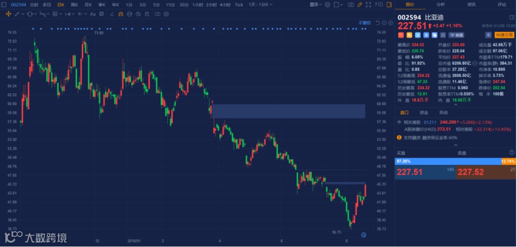Click the orange 12.74% sell ratio bar

point(508,161)
